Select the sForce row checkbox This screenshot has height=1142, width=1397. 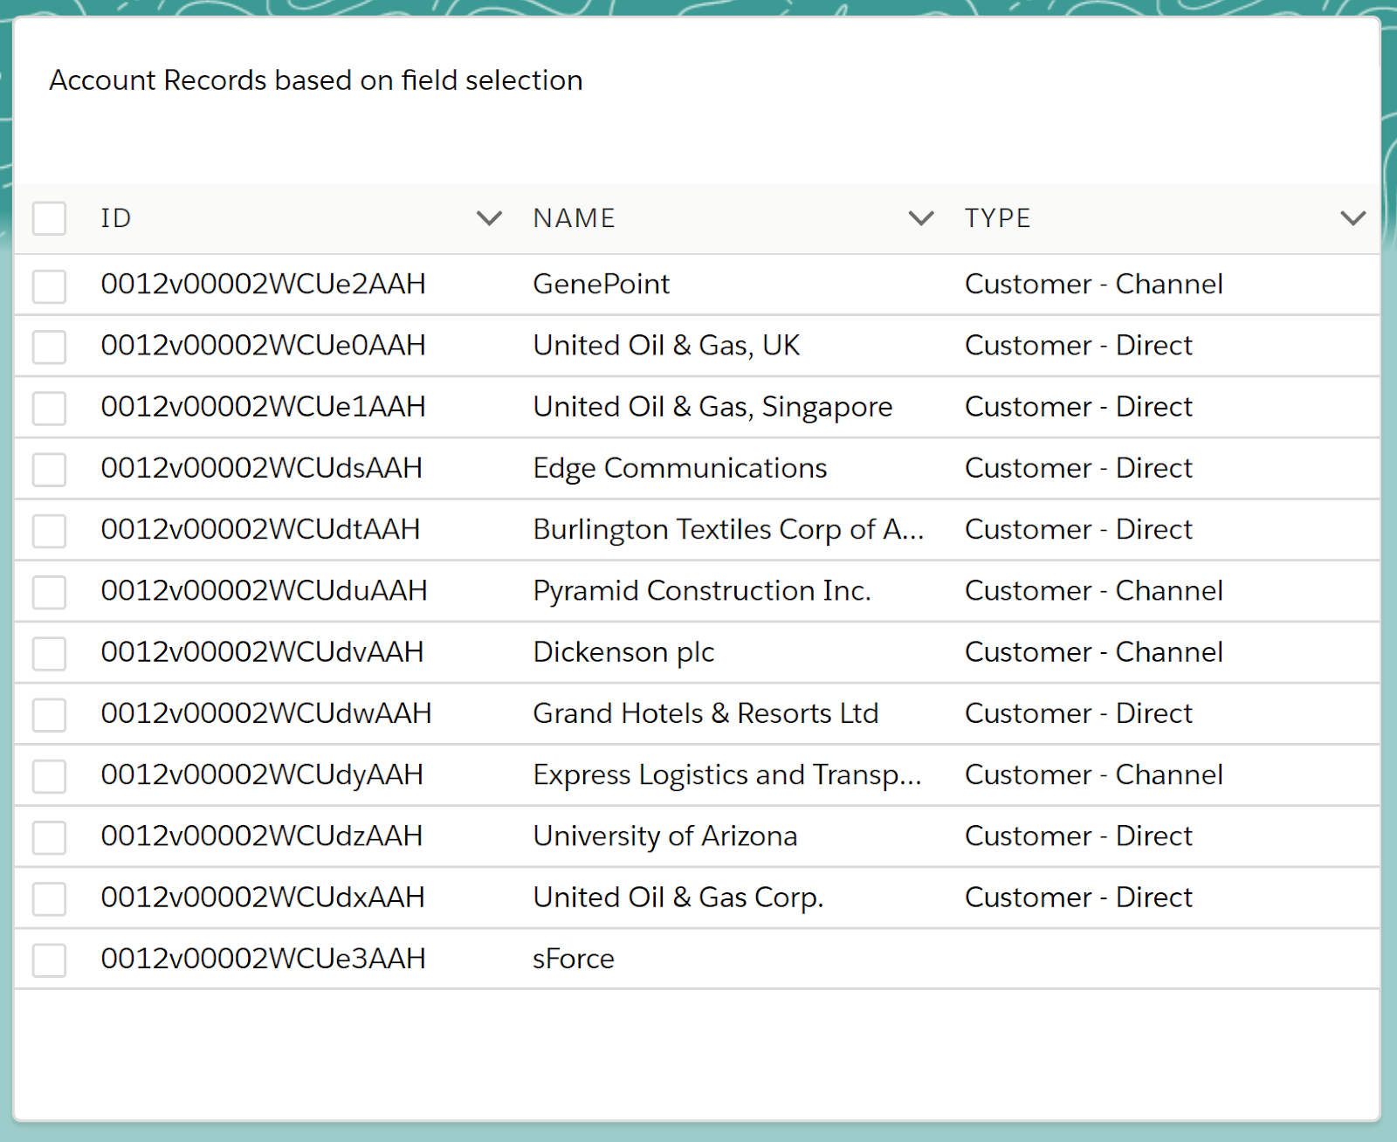click(x=49, y=960)
